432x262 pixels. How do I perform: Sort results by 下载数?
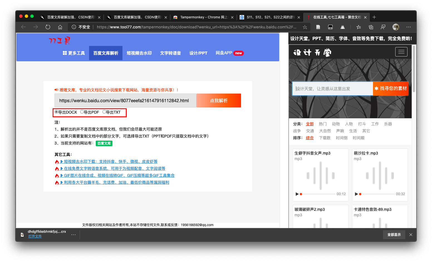[x=325, y=138]
